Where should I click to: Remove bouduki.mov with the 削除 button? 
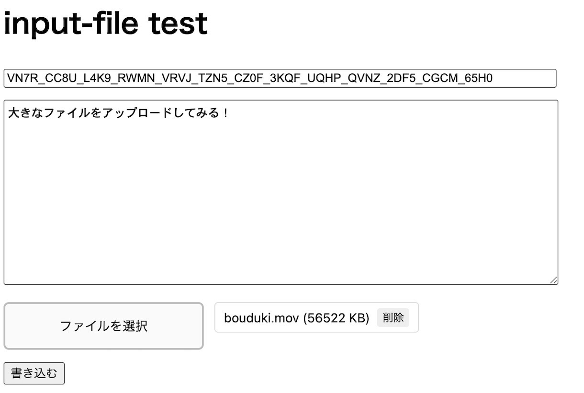393,317
